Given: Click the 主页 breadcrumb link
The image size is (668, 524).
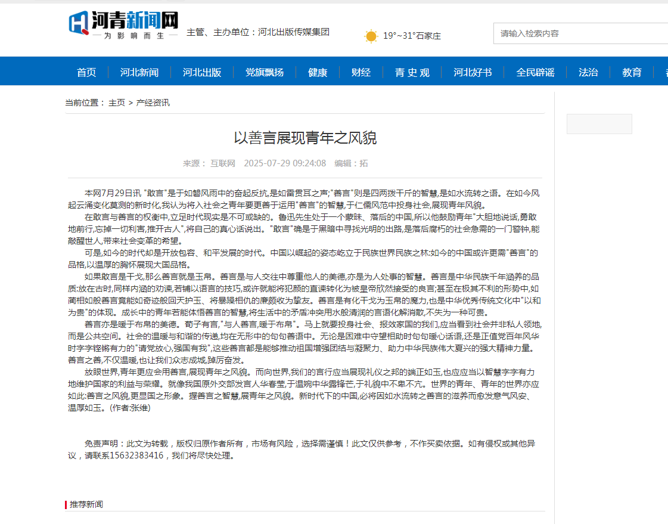Looking at the screenshot, I should [117, 103].
